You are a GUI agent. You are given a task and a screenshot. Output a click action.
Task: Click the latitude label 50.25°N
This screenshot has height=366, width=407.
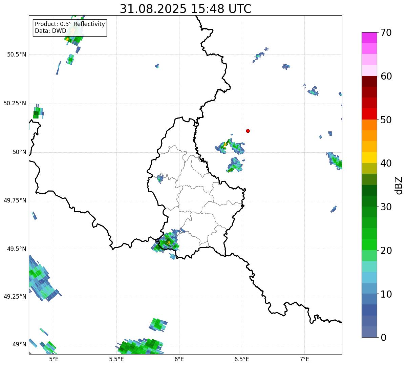[15, 103]
